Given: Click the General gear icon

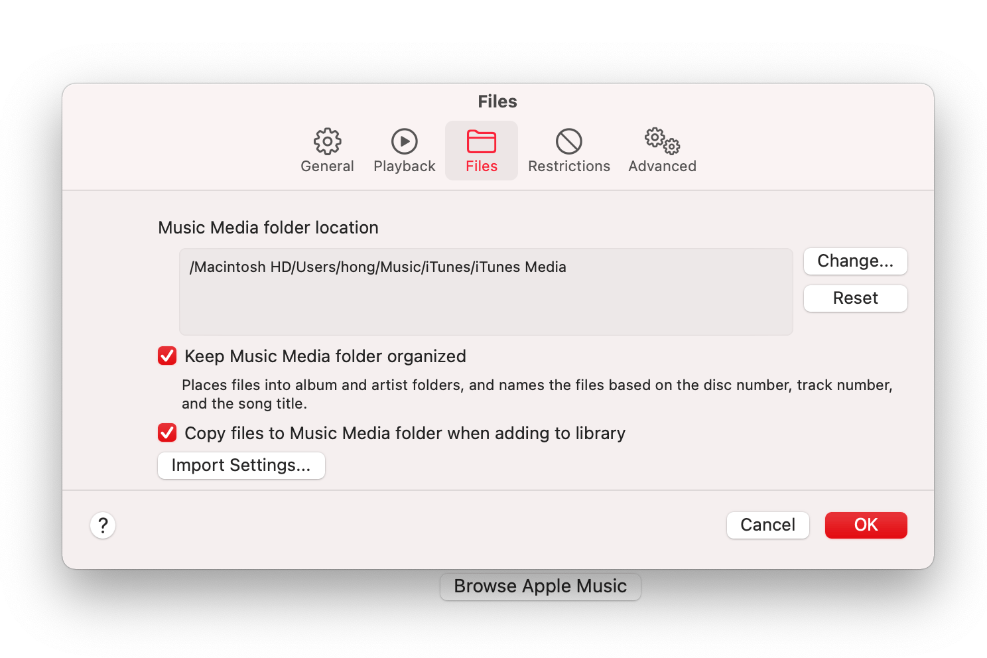Looking at the screenshot, I should 327,141.
